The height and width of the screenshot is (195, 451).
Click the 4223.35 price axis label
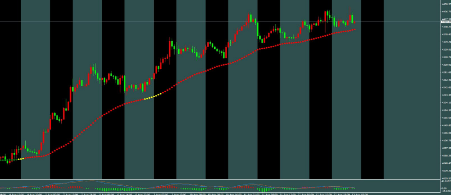pos(446,95)
